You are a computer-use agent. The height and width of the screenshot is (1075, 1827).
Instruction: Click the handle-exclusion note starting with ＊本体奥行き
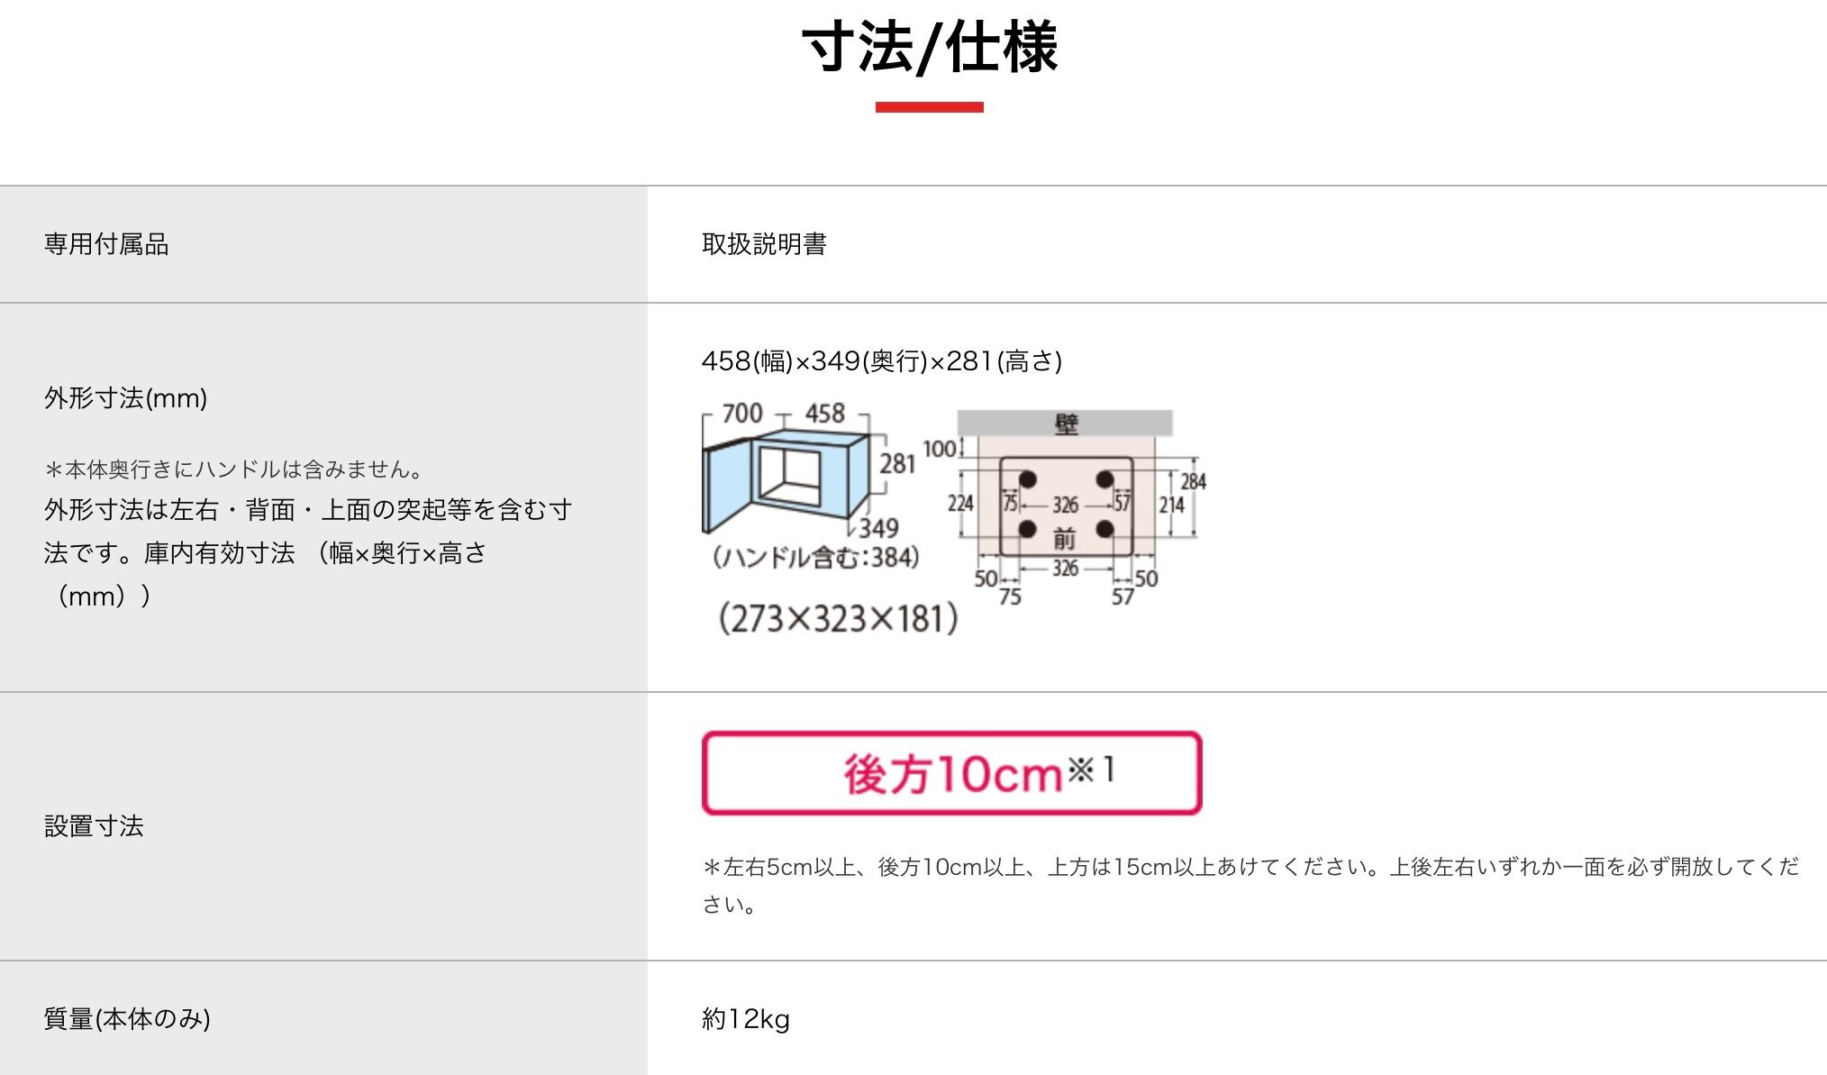234,469
